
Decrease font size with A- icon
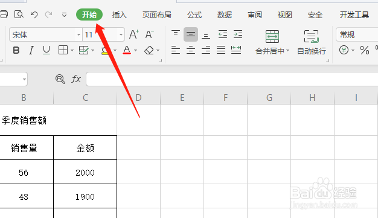click(150, 34)
